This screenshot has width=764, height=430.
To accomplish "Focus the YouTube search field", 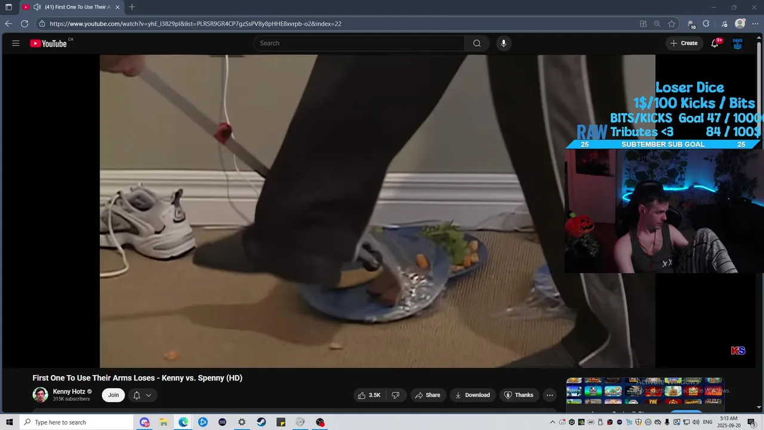I will pyautogui.click(x=359, y=43).
